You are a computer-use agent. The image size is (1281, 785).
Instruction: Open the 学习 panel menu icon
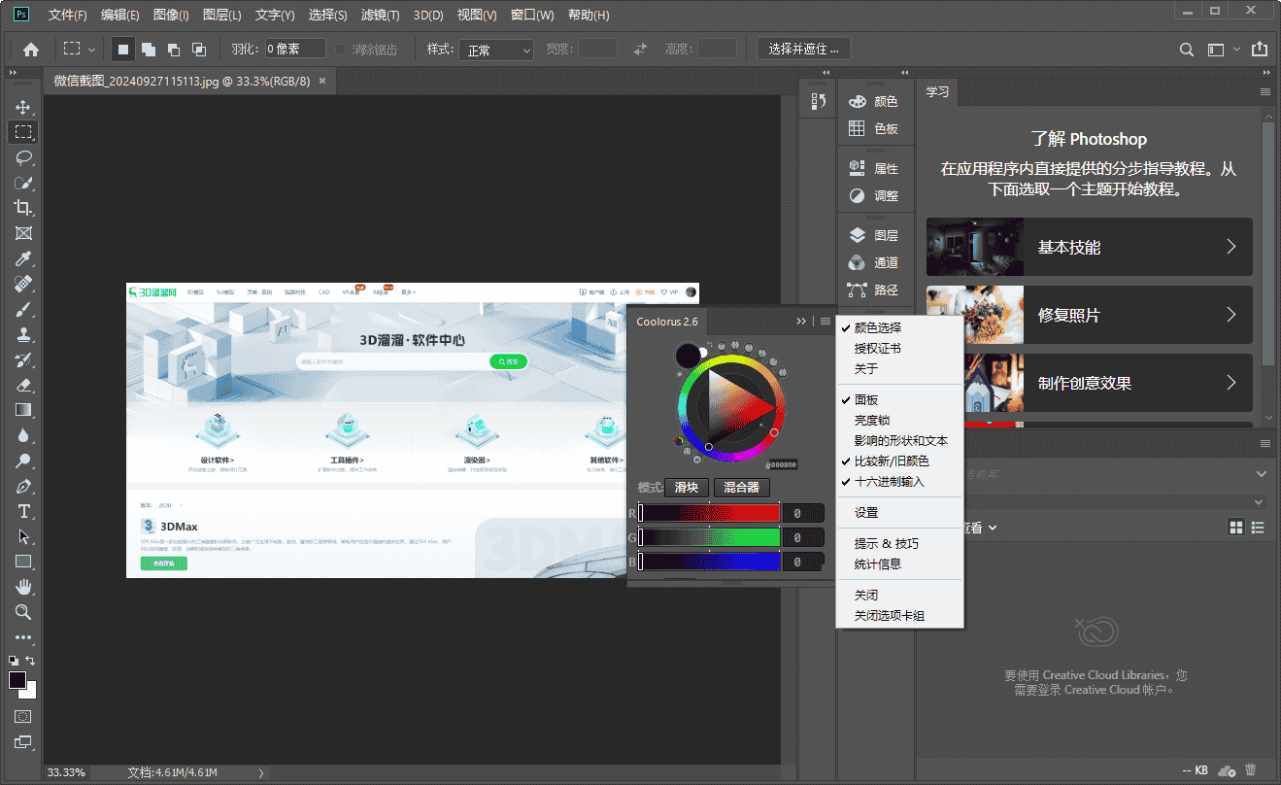1264,91
